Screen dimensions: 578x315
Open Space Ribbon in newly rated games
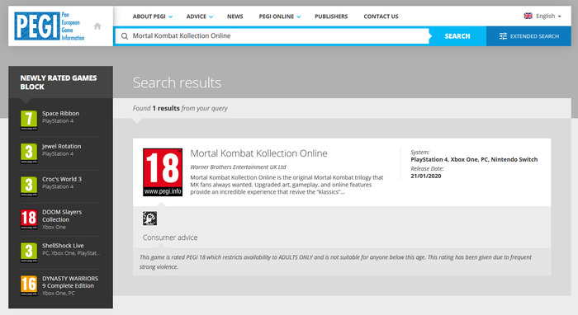pyautogui.click(x=60, y=113)
